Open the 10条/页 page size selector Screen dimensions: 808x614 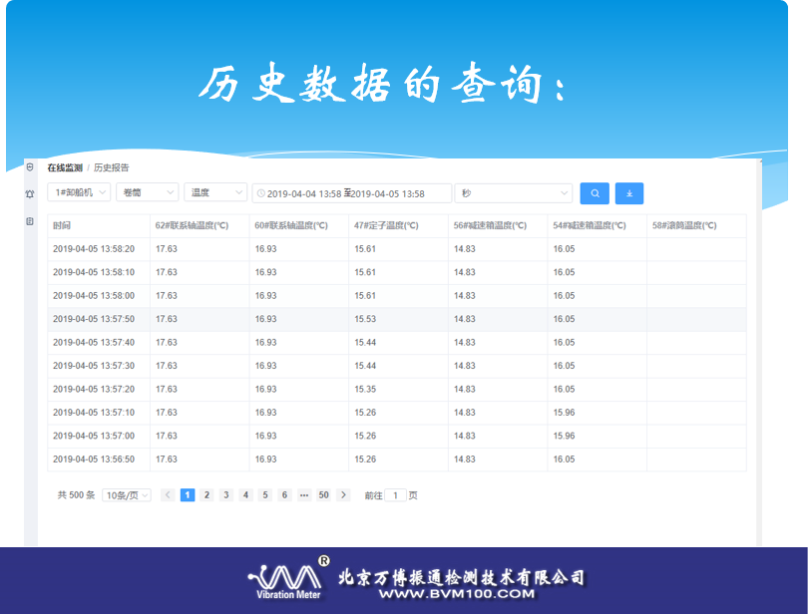point(127,495)
